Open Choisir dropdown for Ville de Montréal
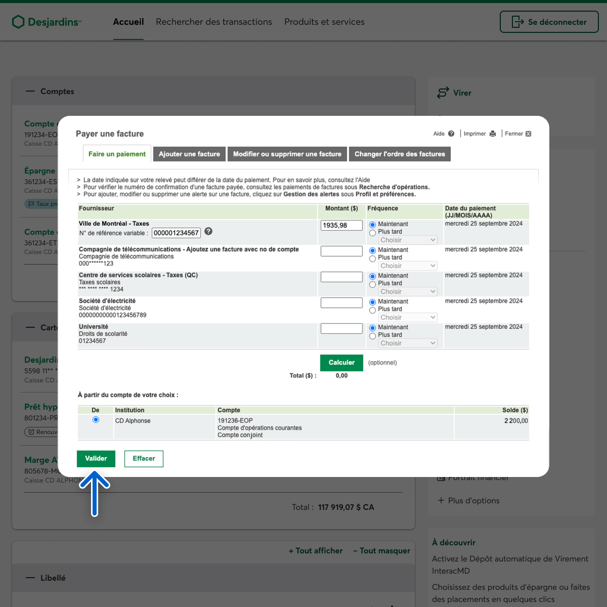The width and height of the screenshot is (607, 607). [x=408, y=240]
